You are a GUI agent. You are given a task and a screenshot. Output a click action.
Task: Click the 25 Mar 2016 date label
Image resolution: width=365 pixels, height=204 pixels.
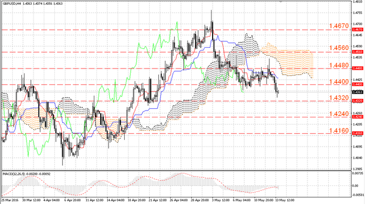pos(10,200)
